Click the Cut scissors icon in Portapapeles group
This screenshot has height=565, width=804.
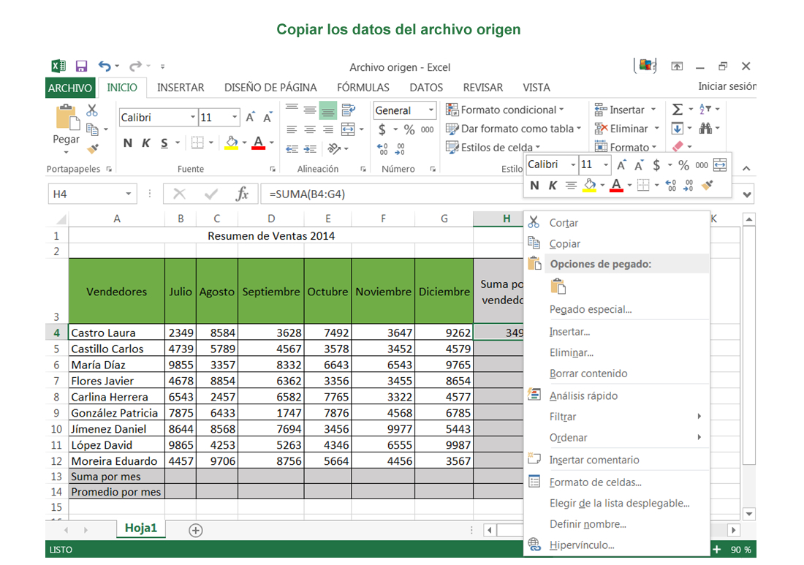point(92,110)
